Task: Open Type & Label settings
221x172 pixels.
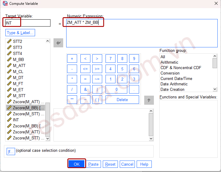Action: coord(20,33)
